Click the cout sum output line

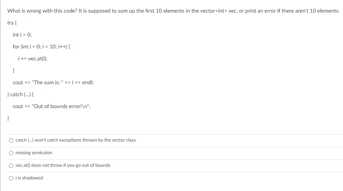click(x=53, y=82)
